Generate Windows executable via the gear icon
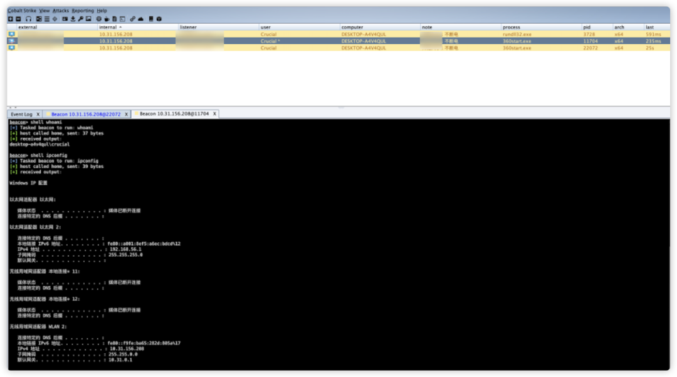The image size is (677, 377). click(99, 19)
